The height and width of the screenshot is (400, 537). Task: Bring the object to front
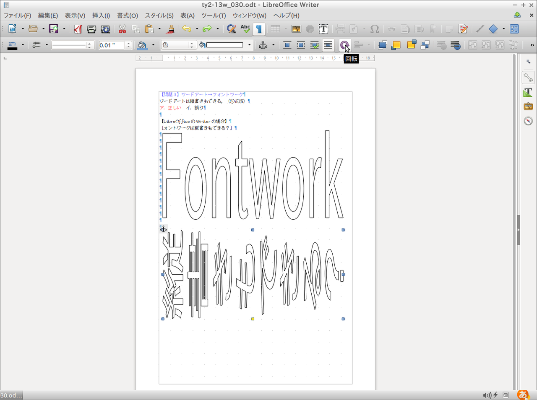pyautogui.click(x=382, y=45)
